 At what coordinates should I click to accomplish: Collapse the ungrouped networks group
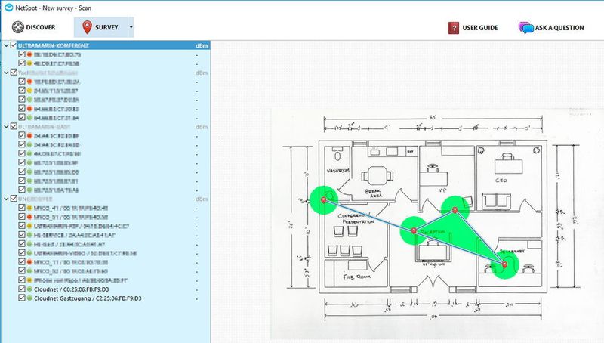[x=6, y=199]
